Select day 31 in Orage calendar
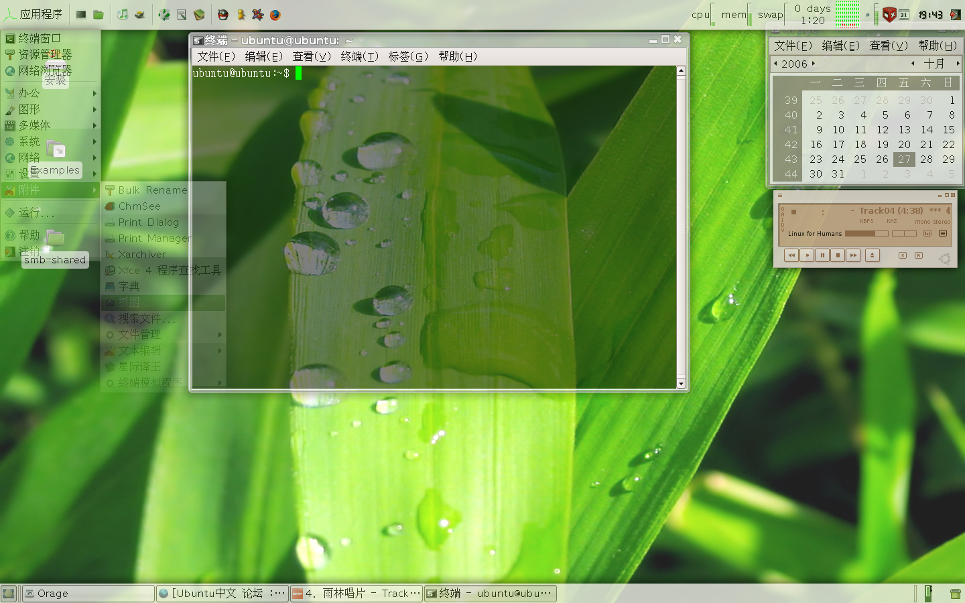 [x=838, y=174]
